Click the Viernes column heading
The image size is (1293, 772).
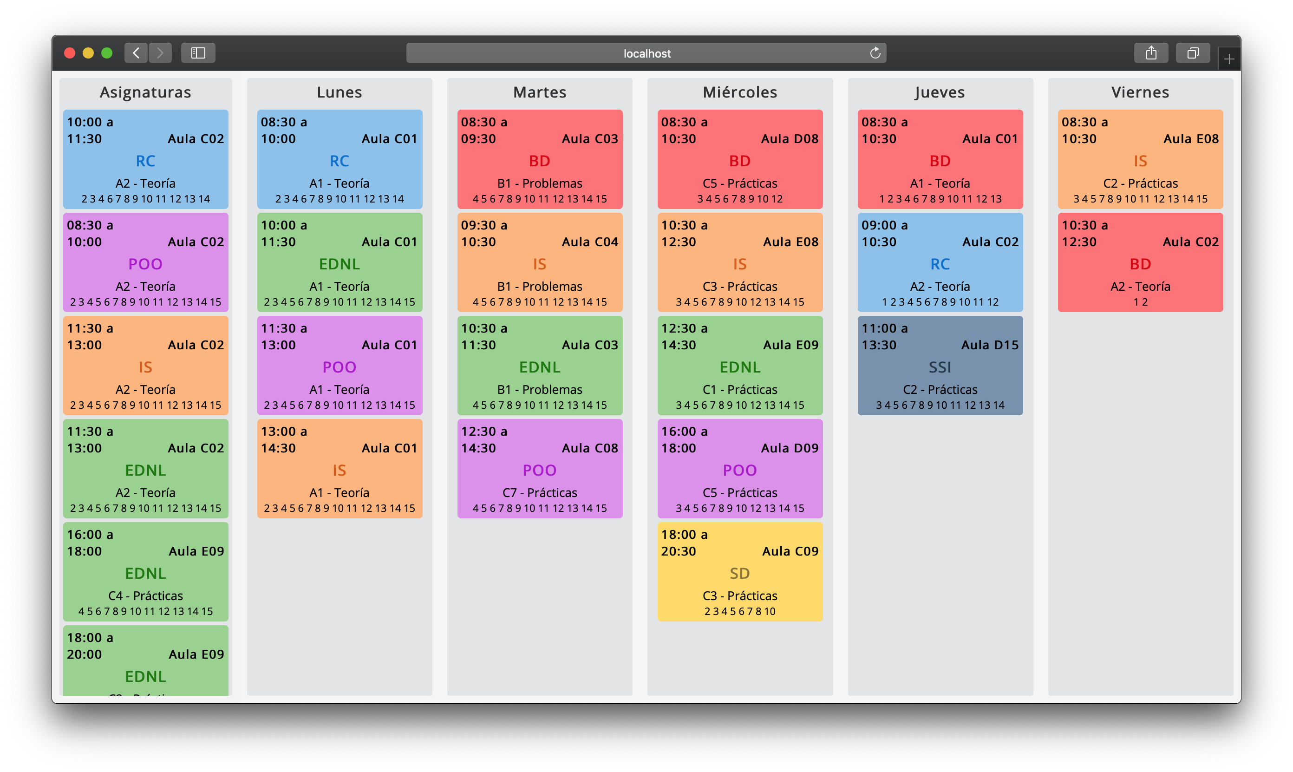tap(1140, 92)
